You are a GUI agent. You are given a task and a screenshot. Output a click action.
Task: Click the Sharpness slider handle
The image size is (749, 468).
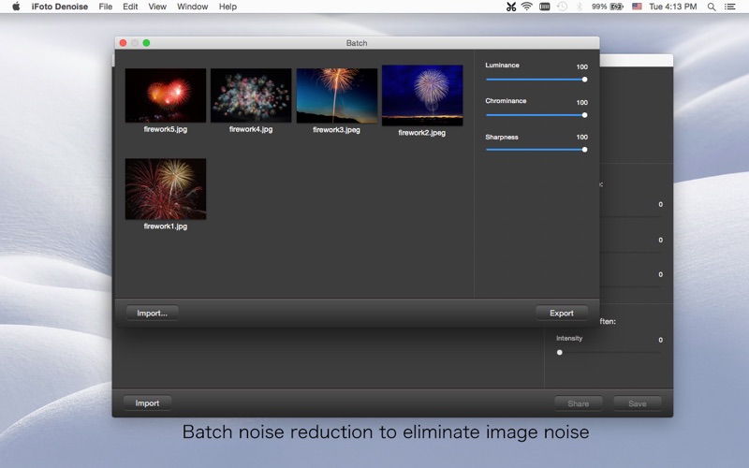point(584,150)
